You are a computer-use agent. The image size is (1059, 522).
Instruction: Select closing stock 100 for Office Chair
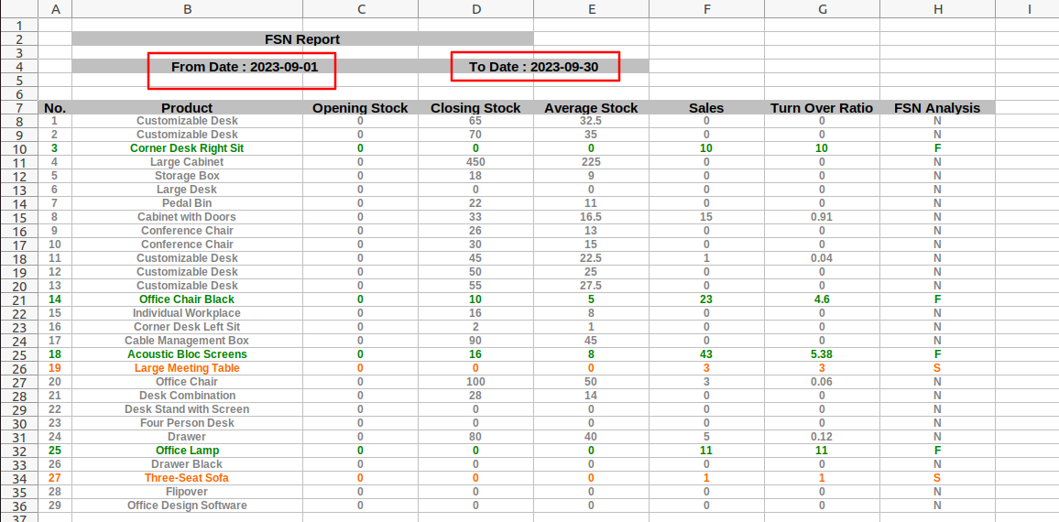476,382
